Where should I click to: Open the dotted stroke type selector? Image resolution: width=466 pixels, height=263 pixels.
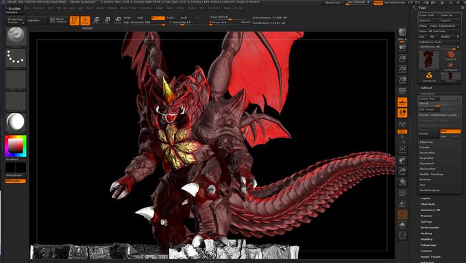click(16, 58)
